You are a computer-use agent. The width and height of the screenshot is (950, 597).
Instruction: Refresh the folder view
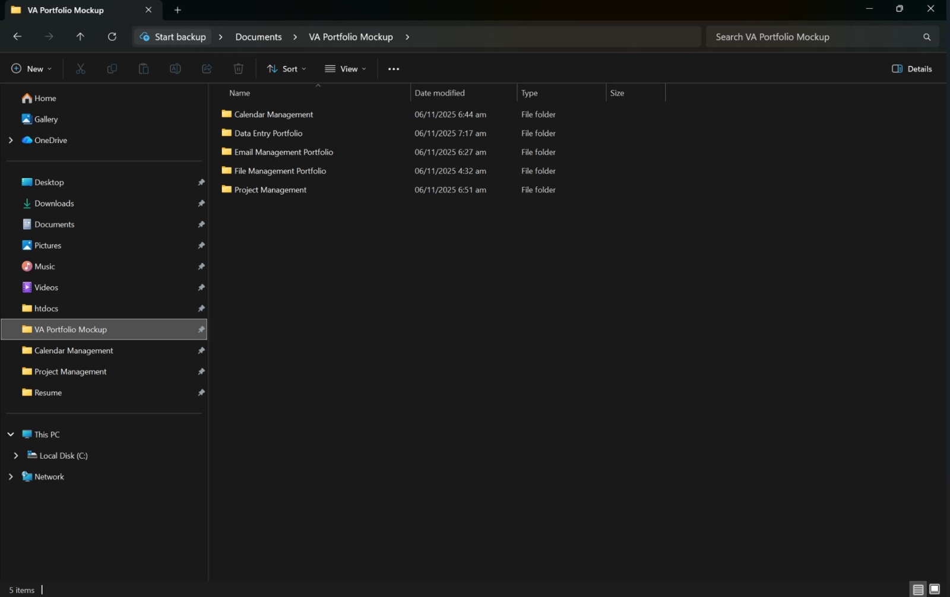click(112, 37)
